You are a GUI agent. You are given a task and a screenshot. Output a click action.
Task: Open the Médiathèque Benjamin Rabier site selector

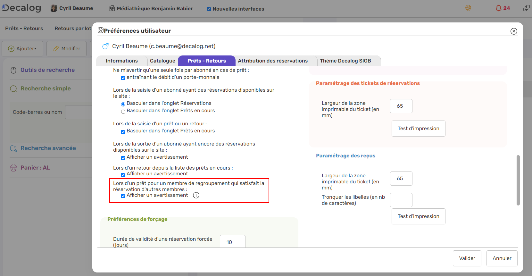[x=151, y=9]
